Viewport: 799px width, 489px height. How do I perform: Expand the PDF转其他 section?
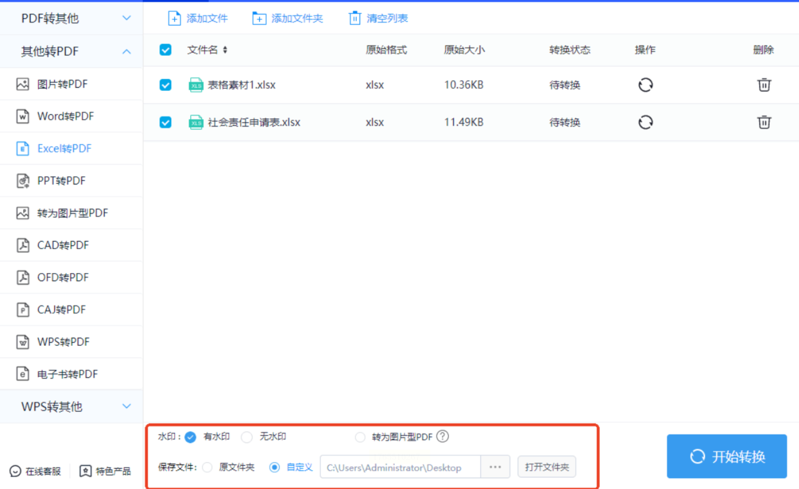click(x=126, y=18)
